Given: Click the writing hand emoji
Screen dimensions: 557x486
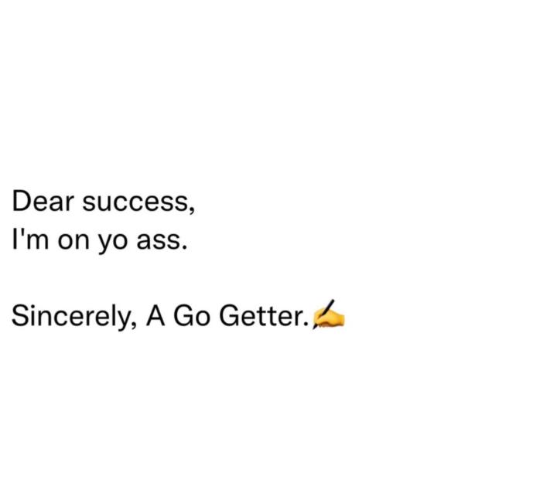Looking at the screenshot, I should (328, 316).
